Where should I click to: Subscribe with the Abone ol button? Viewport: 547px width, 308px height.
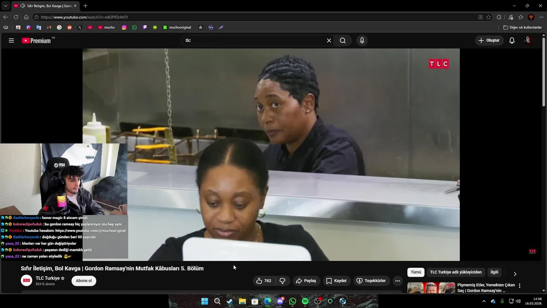coord(84,281)
